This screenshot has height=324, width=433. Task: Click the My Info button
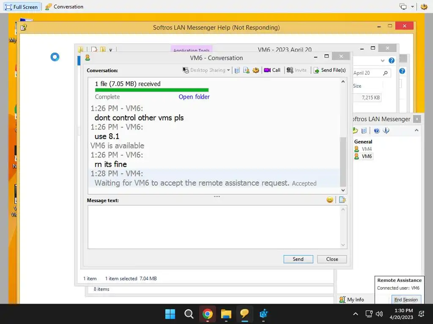(x=352, y=300)
